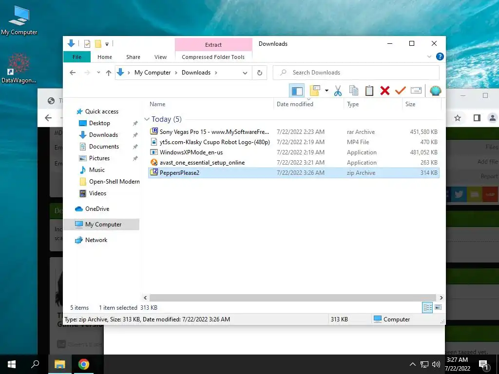Collapse the Today (5) group
This screenshot has width=499, height=374.
click(x=147, y=119)
